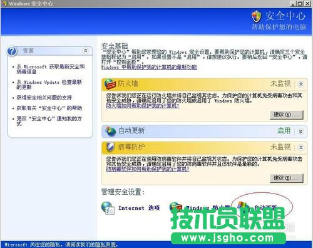Click the title bar shield icon
This screenshot has width=313, height=248.
click(x=4, y=4)
